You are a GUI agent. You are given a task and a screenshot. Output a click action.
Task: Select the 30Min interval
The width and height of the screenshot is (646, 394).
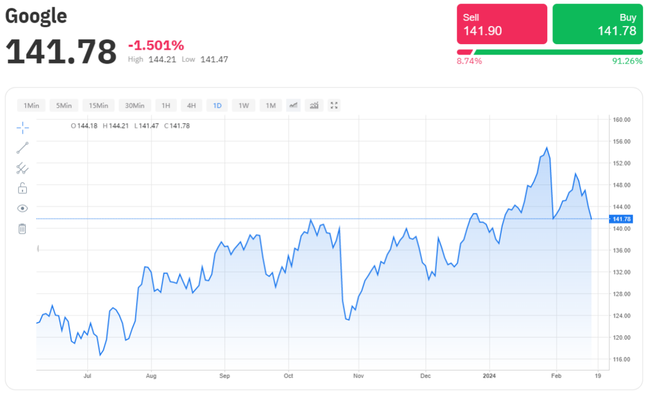pos(135,106)
